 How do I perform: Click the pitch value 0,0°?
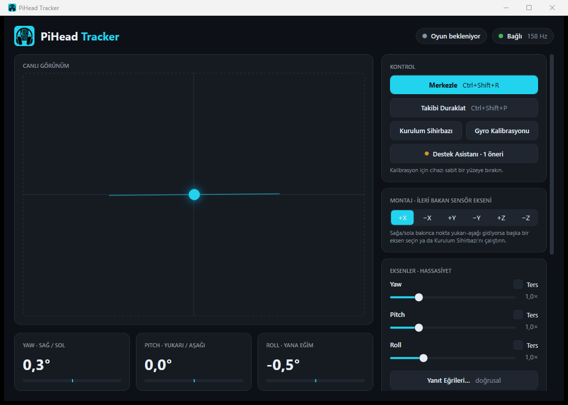point(158,365)
